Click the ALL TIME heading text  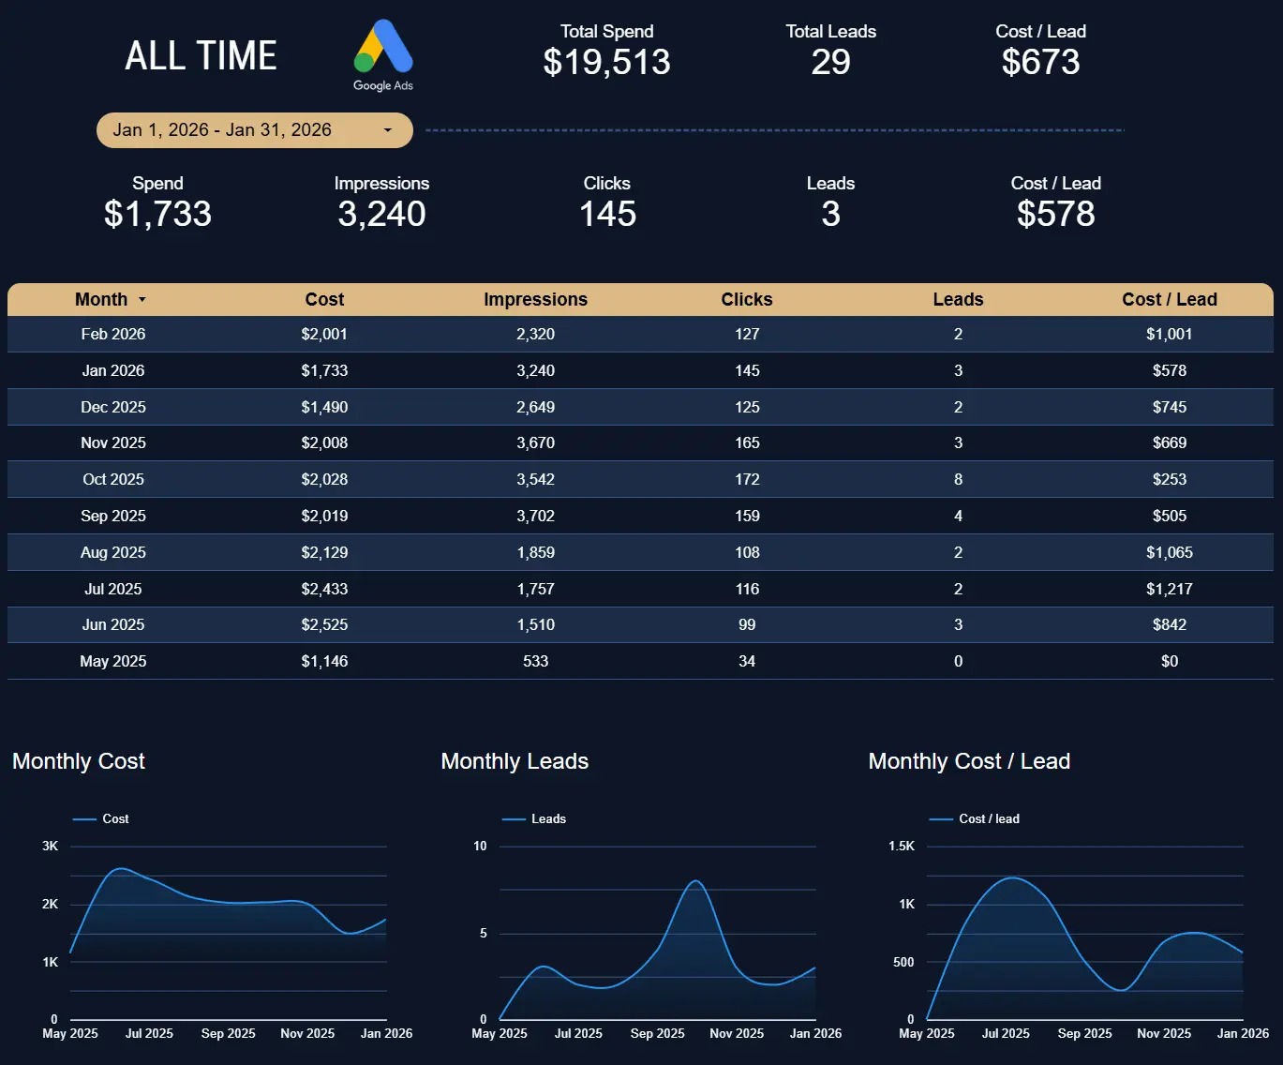click(201, 56)
